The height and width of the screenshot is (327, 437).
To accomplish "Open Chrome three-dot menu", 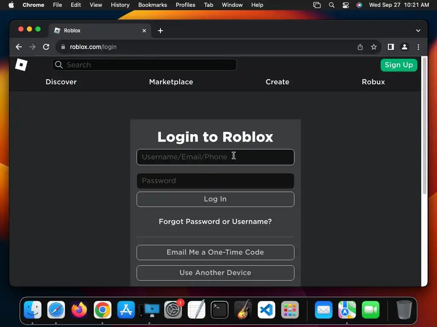I will (x=418, y=47).
